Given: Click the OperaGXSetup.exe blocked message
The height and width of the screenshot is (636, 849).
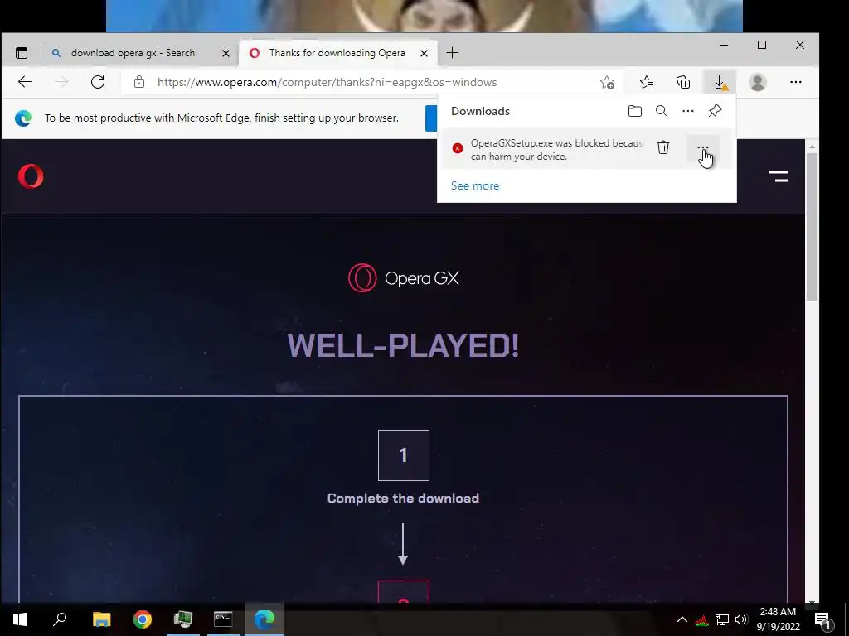Looking at the screenshot, I should coord(556,150).
